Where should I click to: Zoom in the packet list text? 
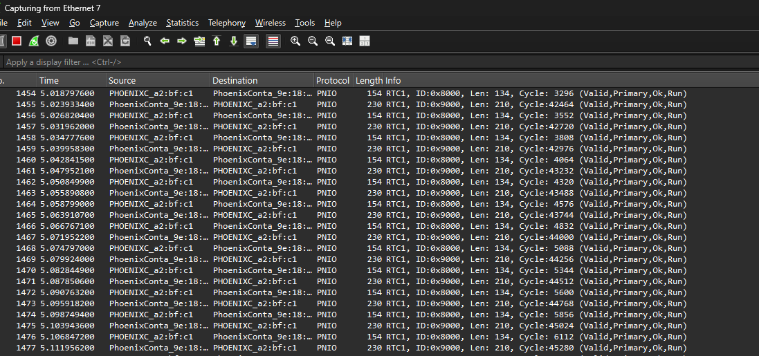pos(295,41)
